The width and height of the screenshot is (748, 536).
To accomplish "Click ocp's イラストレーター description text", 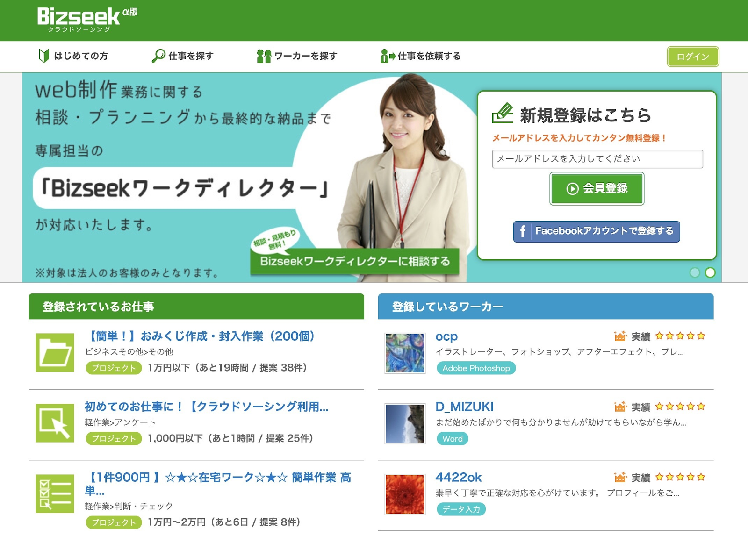I will (x=560, y=352).
